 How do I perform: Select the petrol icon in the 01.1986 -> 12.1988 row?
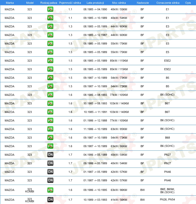point(50,120)
